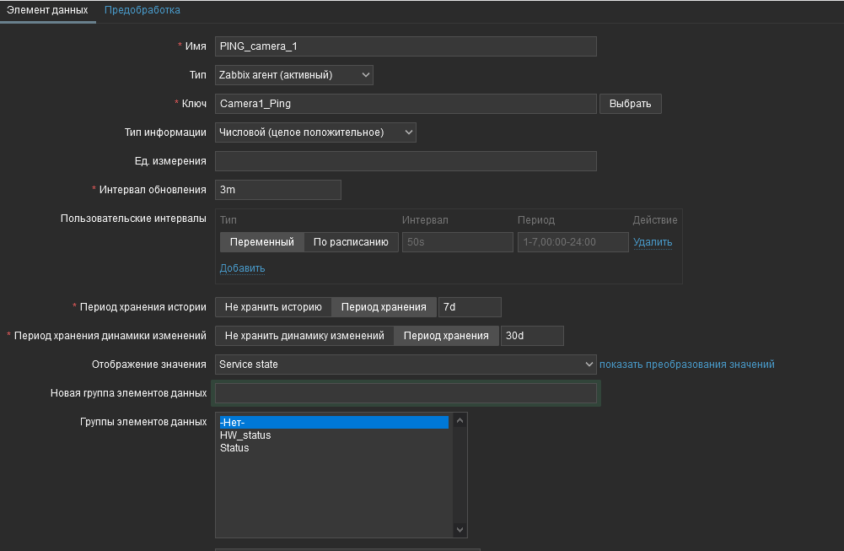Image resolution: width=844 pixels, height=551 pixels.
Task: Open the Элемент данных tab
Action: pos(47,10)
